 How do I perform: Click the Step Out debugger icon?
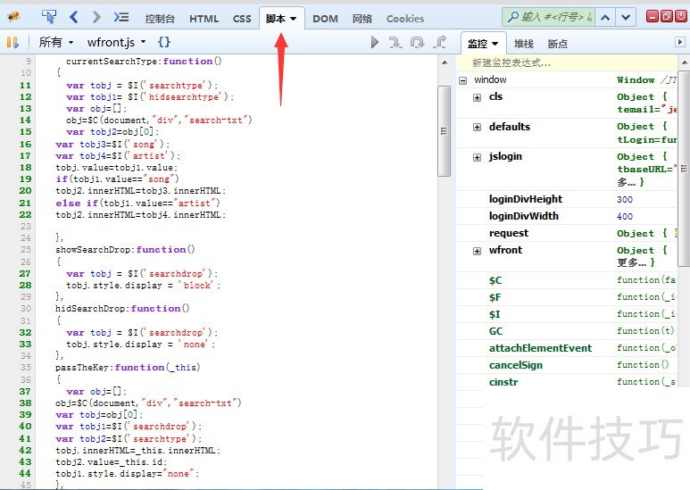tap(439, 42)
